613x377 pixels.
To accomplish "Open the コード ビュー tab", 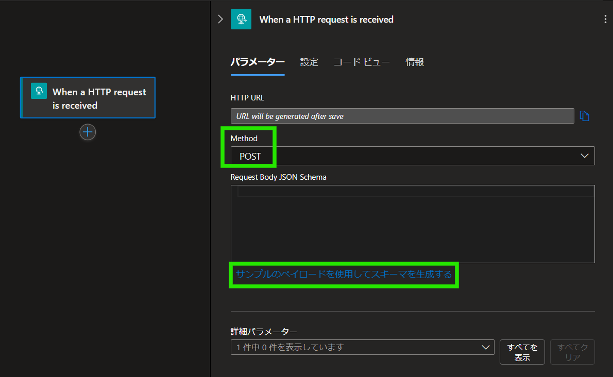I will click(x=362, y=61).
